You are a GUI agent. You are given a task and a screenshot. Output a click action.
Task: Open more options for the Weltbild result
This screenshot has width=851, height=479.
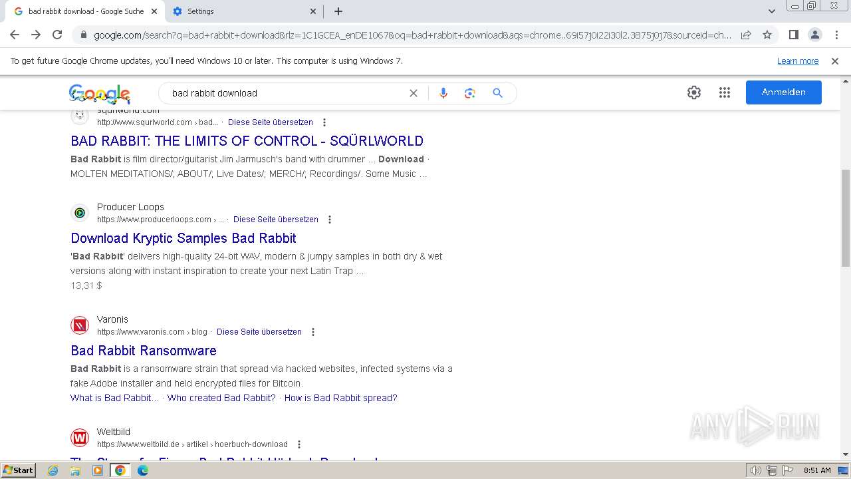299,444
